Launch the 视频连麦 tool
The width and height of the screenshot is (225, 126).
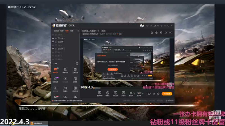[55, 80]
